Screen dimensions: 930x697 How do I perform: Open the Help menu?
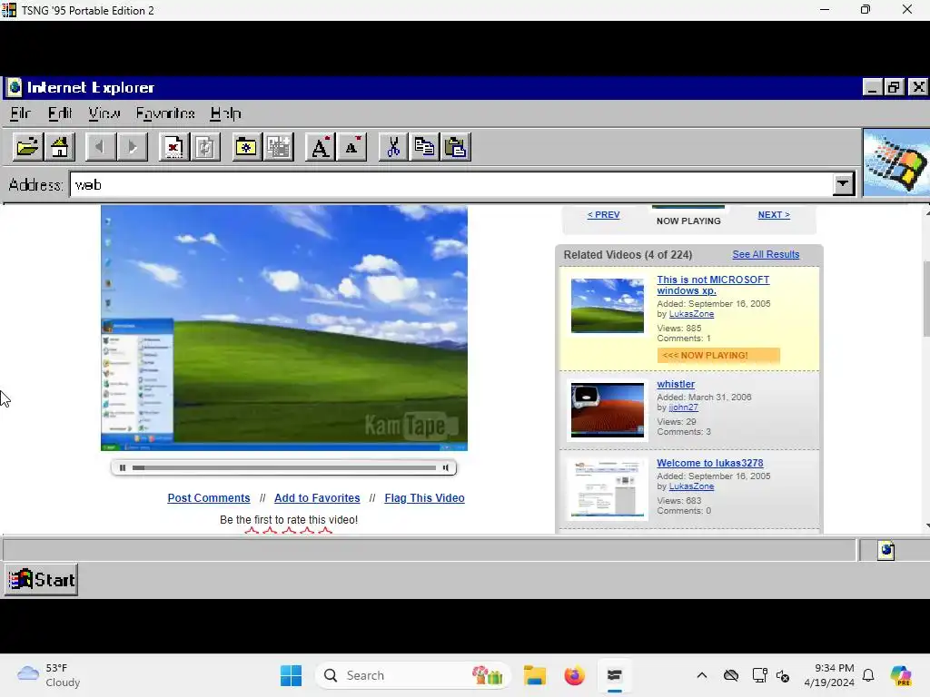point(225,113)
